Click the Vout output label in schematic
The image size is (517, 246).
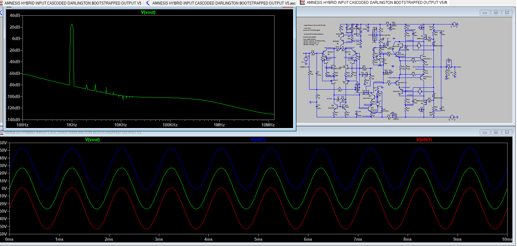(x=459, y=67)
